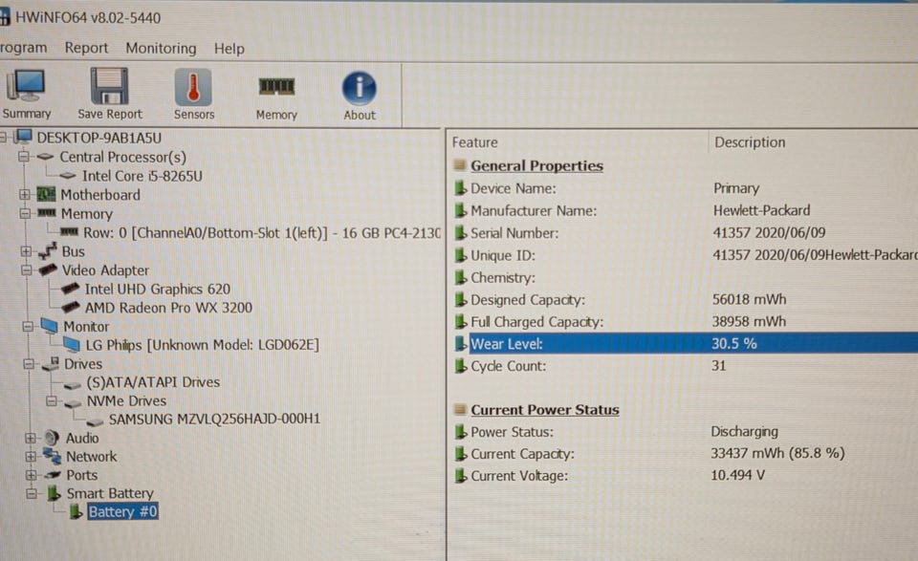Expand the Bus node
Screen dimensions: 918x561
point(26,251)
